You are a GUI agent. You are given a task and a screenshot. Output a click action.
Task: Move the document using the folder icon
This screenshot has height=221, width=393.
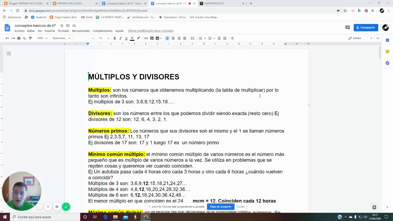point(68,26)
